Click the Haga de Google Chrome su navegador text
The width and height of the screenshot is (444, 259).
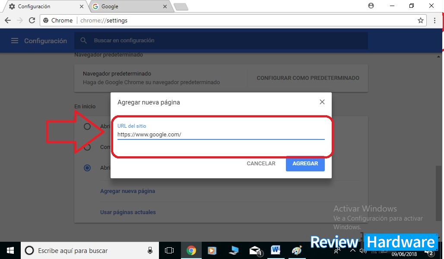click(152, 82)
